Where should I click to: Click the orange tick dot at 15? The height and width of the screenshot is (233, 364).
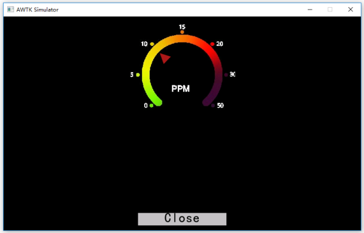pos(182,32)
